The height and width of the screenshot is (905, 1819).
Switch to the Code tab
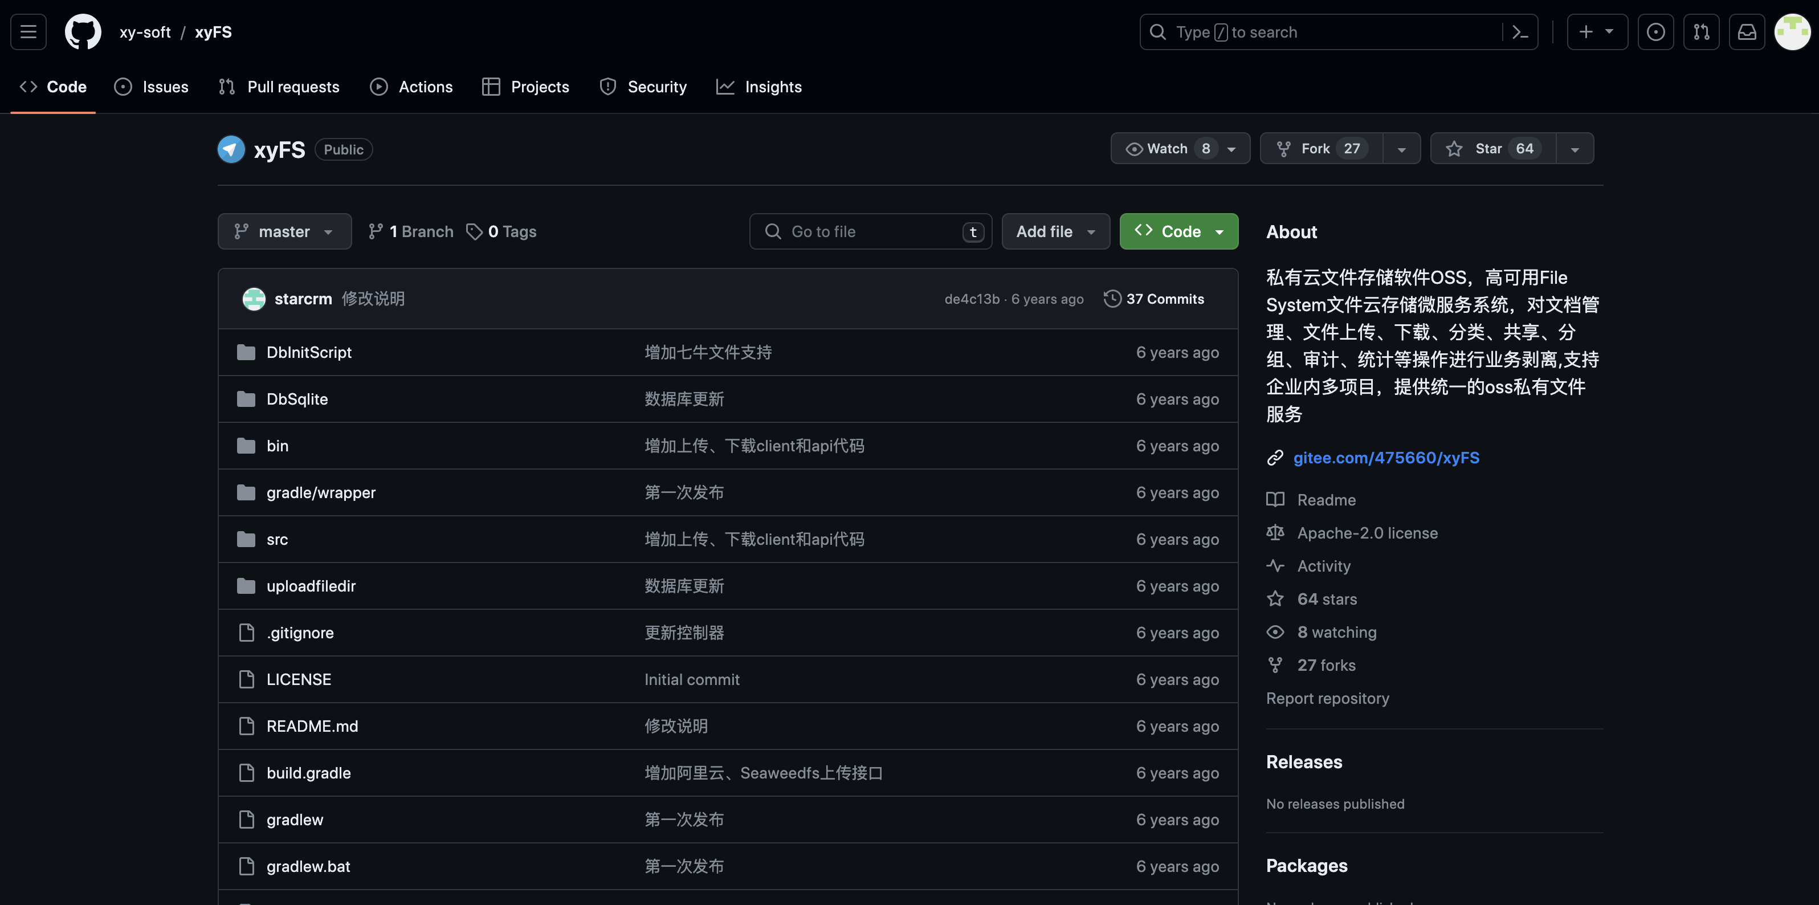tap(53, 87)
